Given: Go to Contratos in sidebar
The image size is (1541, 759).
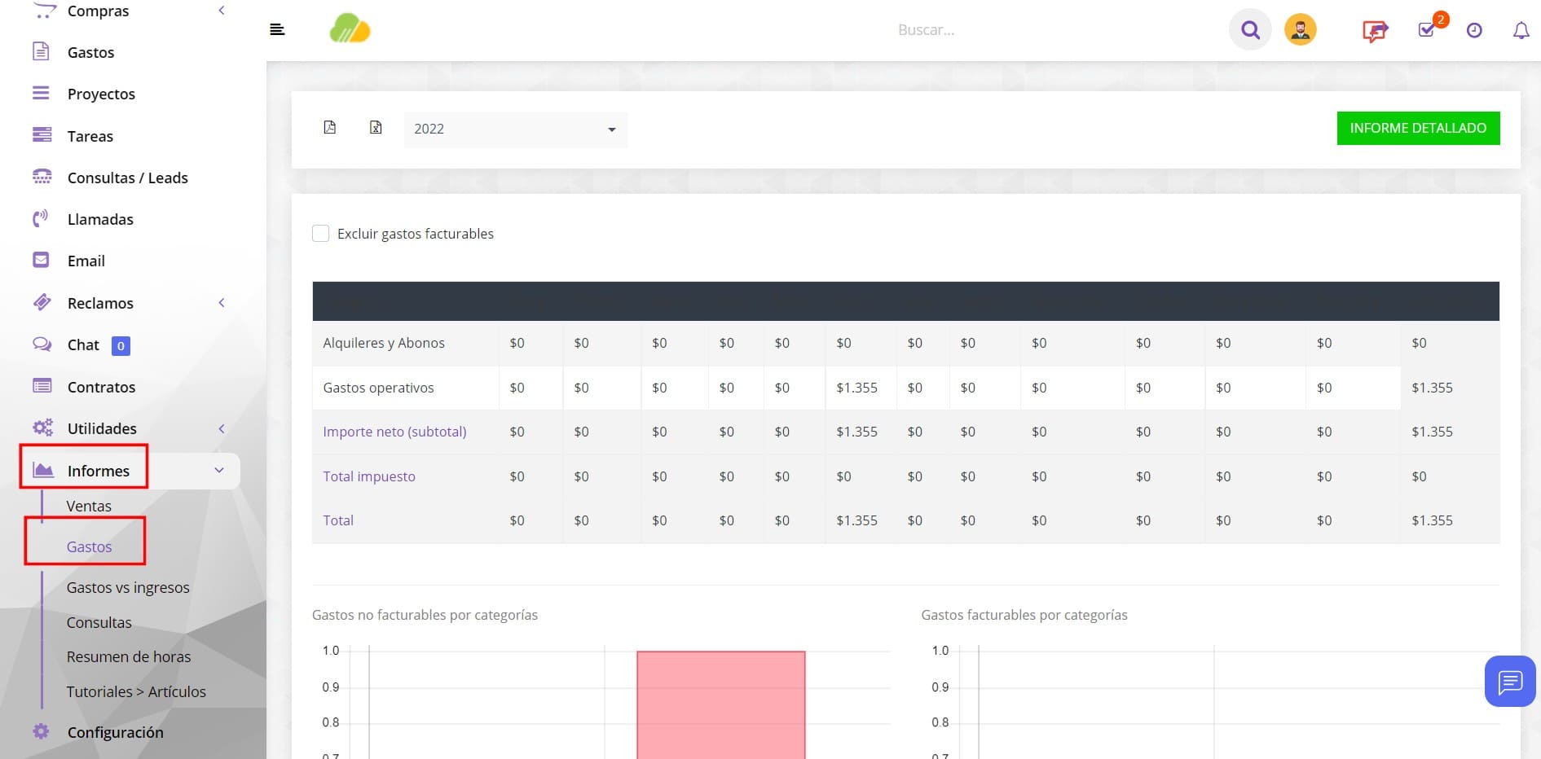Looking at the screenshot, I should coord(101,387).
